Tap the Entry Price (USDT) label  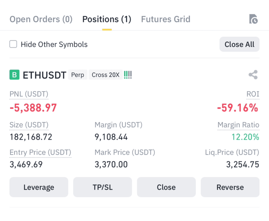point(40,152)
